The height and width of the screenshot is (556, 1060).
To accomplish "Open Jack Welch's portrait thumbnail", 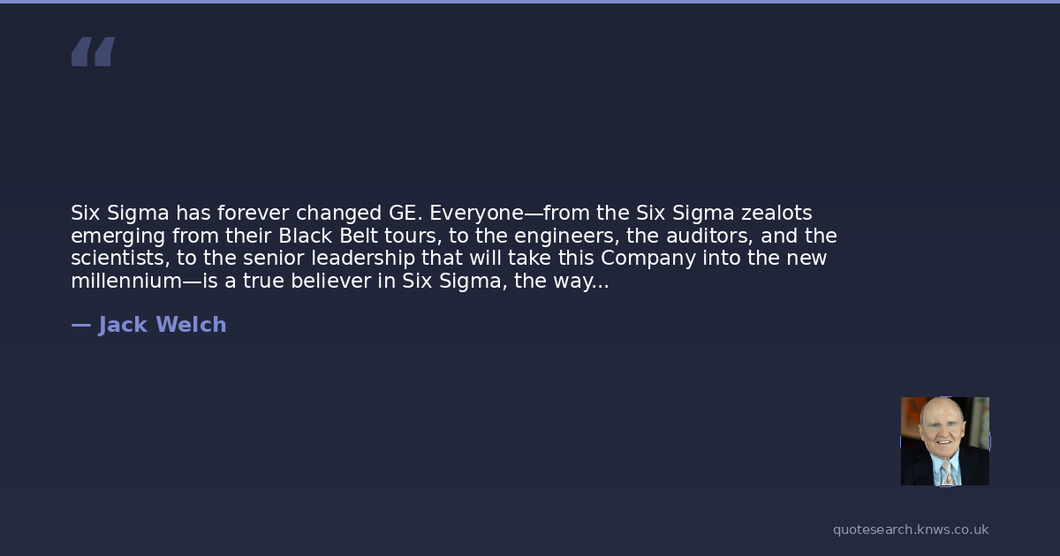I will pos(944,440).
